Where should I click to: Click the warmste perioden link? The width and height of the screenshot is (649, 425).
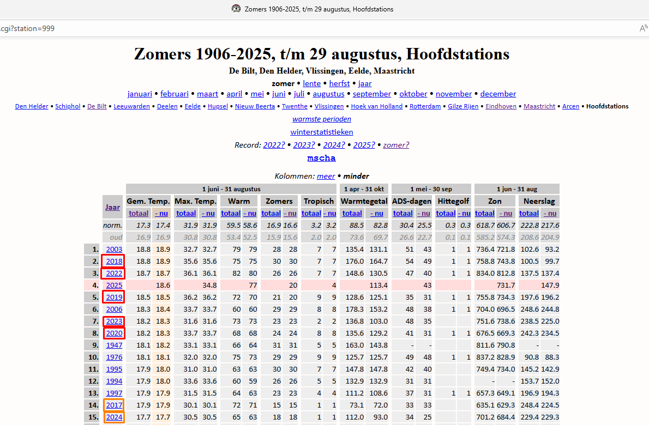point(322,119)
